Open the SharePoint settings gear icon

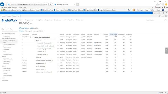coord(163,13)
